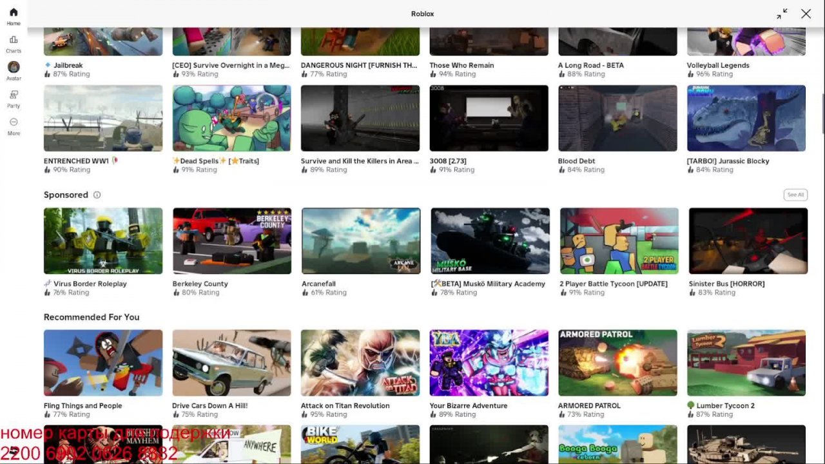Open the 2 Player Battle Tycoon thumbnail
825x464 pixels.
click(619, 241)
